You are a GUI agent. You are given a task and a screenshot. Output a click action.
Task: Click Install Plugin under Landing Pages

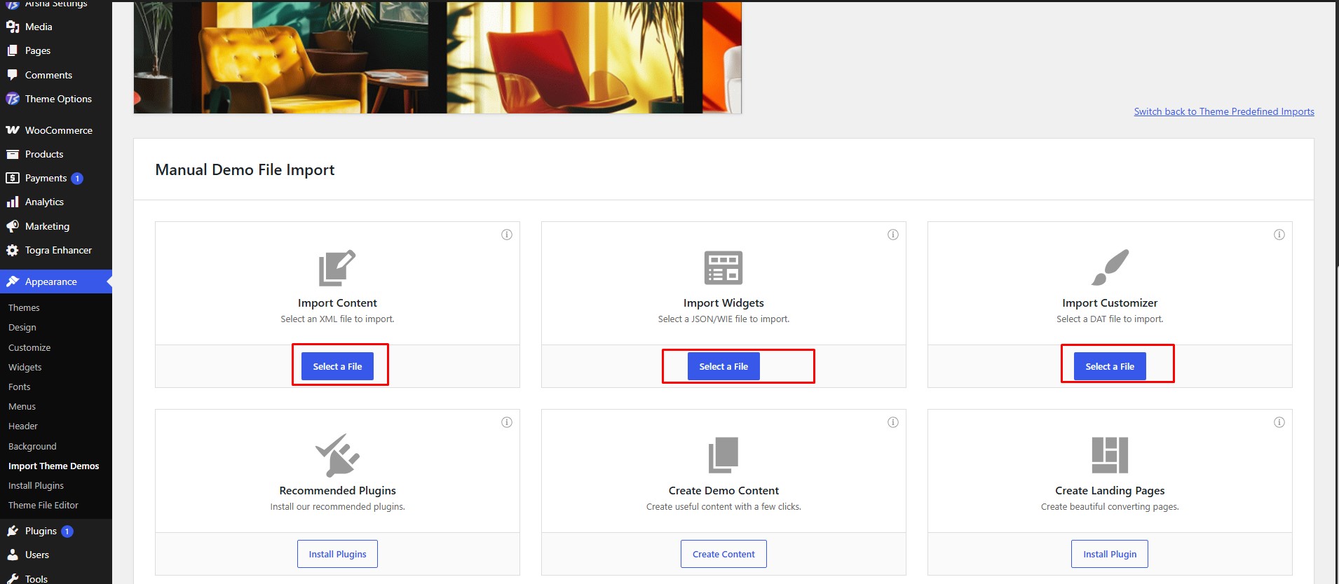(x=1110, y=554)
